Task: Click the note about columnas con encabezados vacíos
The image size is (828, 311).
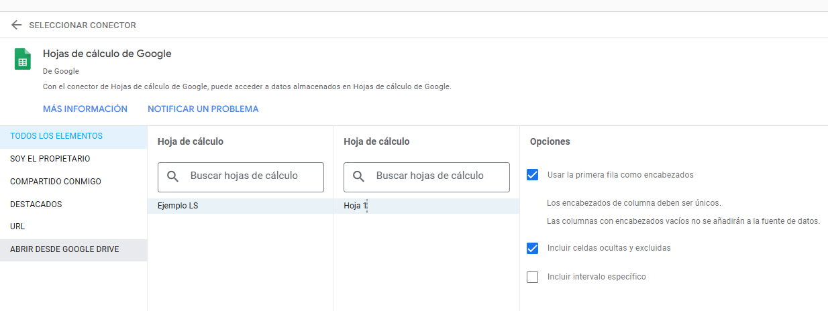Action: 684,221
